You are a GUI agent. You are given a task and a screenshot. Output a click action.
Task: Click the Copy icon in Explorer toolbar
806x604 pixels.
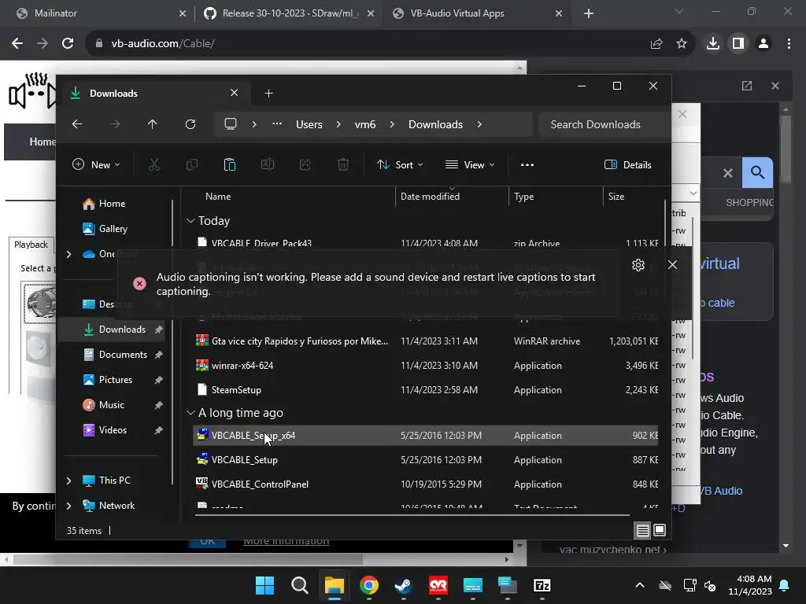point(192,165)
